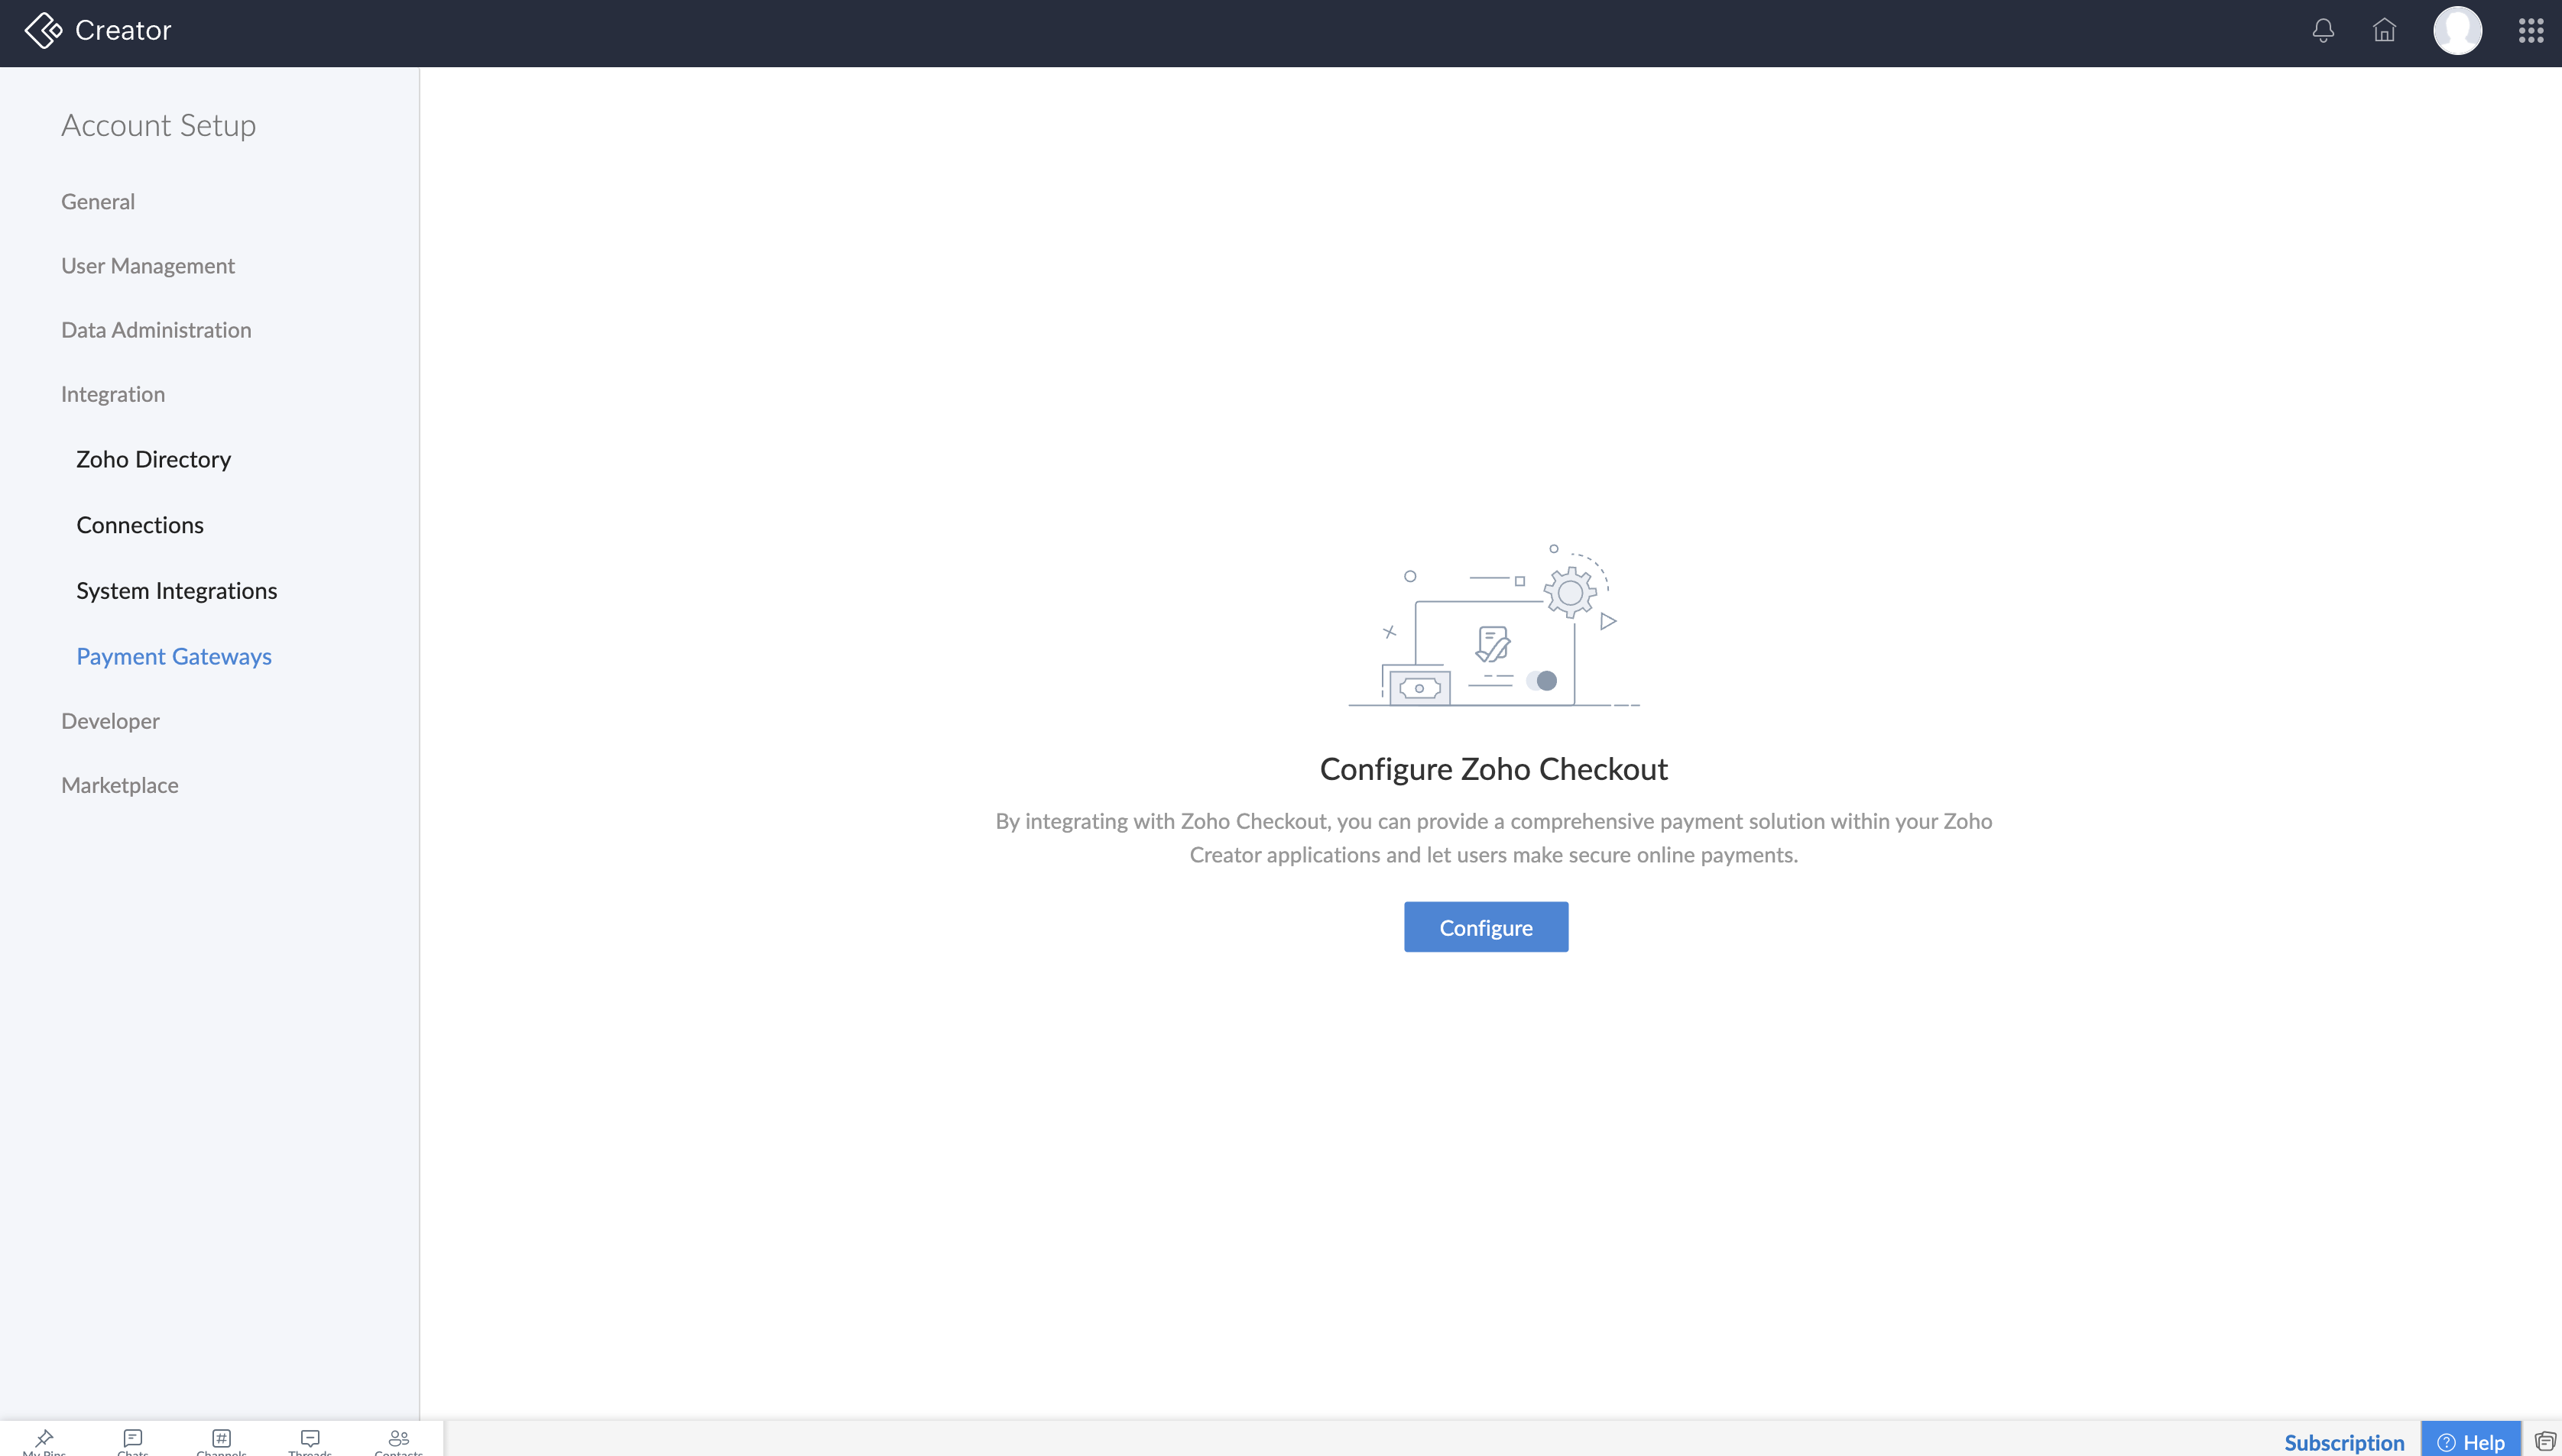Click the notifications bell icon
The height and width of the screenshot is (1456, 2562).
[x=2323, y=30]
